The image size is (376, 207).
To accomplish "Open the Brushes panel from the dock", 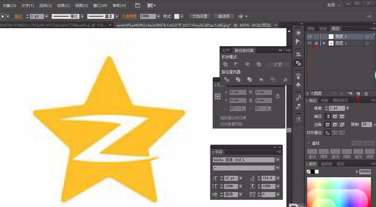I will tap(298, 76).
